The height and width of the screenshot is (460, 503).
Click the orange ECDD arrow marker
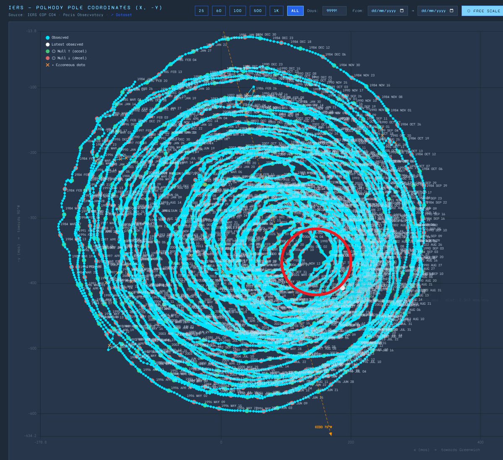click(331, 434)
